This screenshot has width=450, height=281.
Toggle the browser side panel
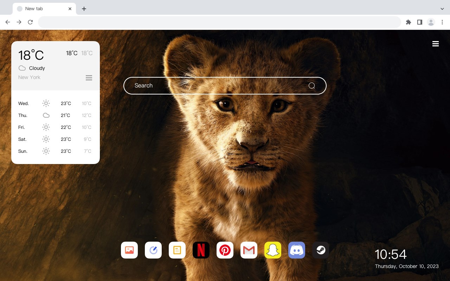[419, 22]
